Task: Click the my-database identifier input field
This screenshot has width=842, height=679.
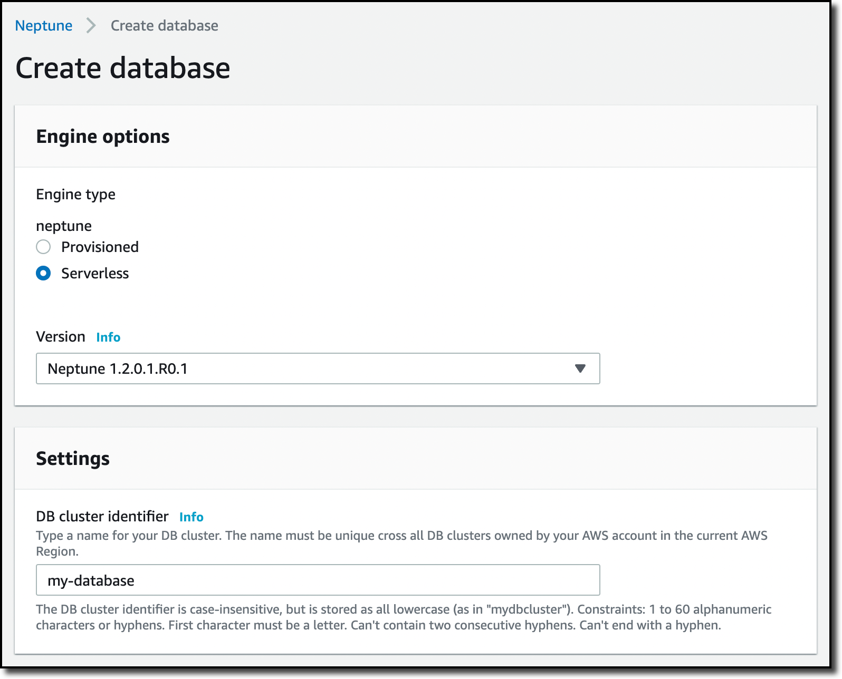Action: coord(318,580)
